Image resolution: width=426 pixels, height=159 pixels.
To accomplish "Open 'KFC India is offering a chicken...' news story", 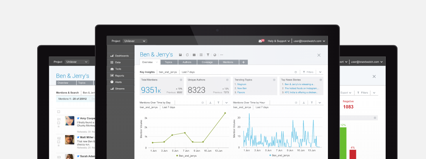I will [301, 92].
